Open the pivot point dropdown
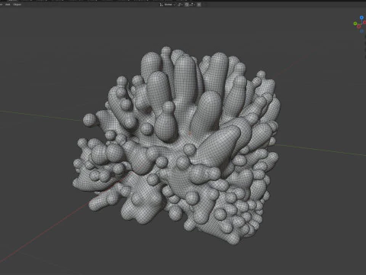 pos(180,5)
